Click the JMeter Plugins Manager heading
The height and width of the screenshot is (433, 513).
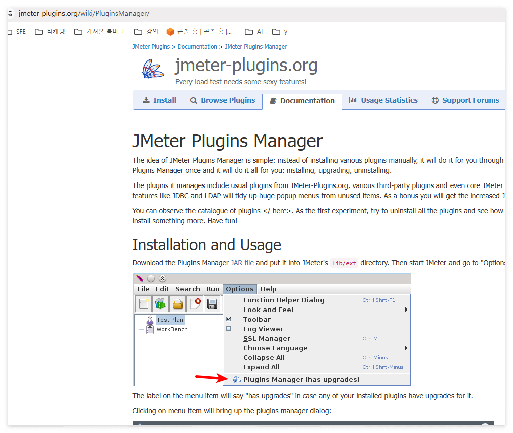pos(227,141)
